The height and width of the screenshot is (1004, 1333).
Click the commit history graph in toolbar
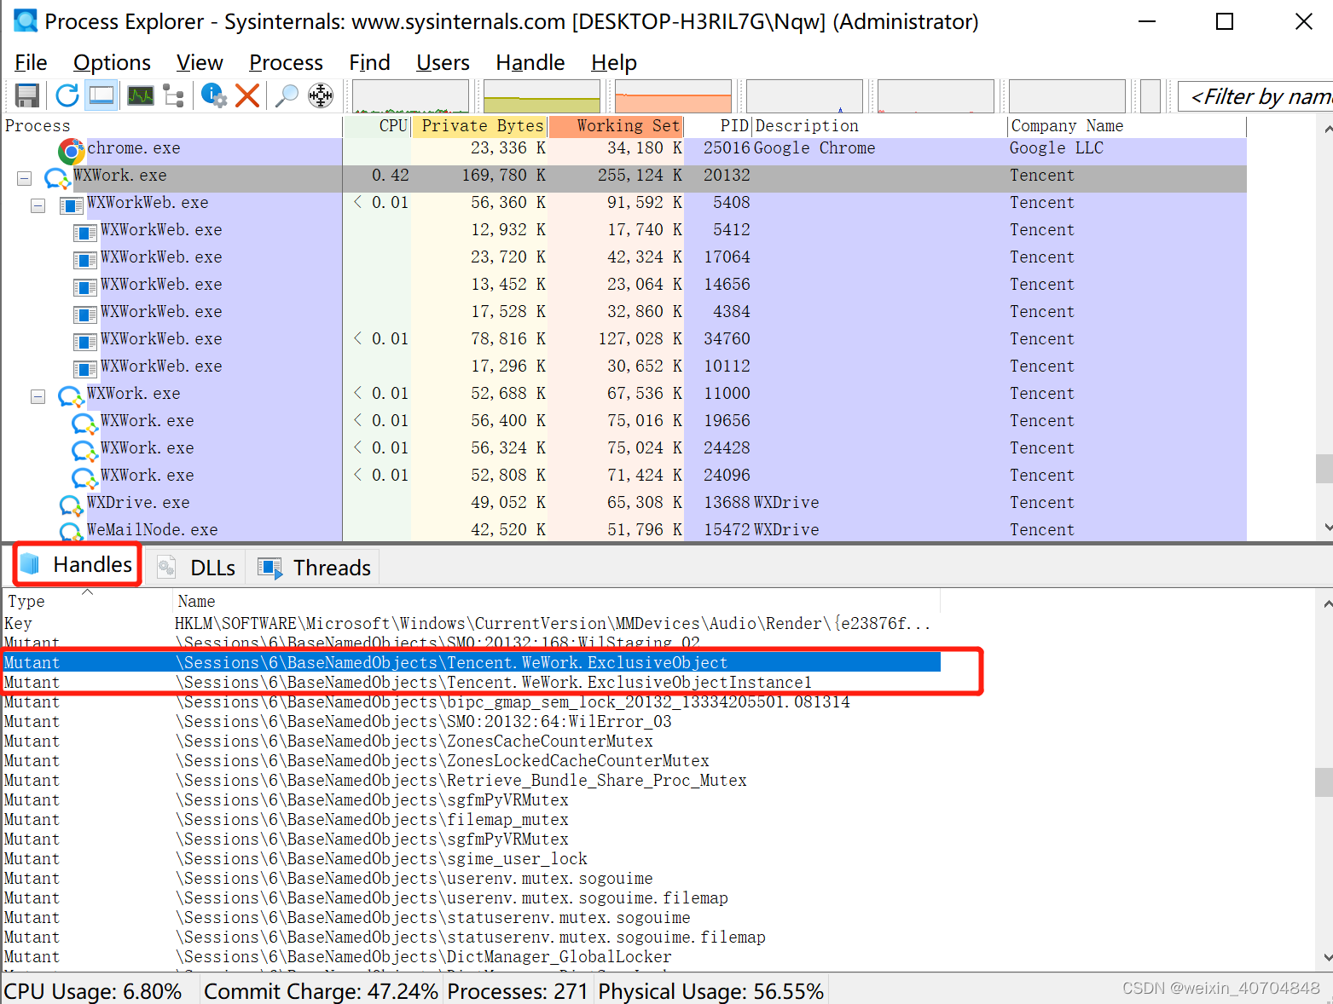542,96
